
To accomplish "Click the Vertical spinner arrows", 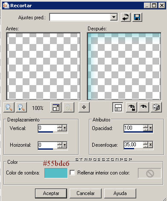I will pos(60,128).
